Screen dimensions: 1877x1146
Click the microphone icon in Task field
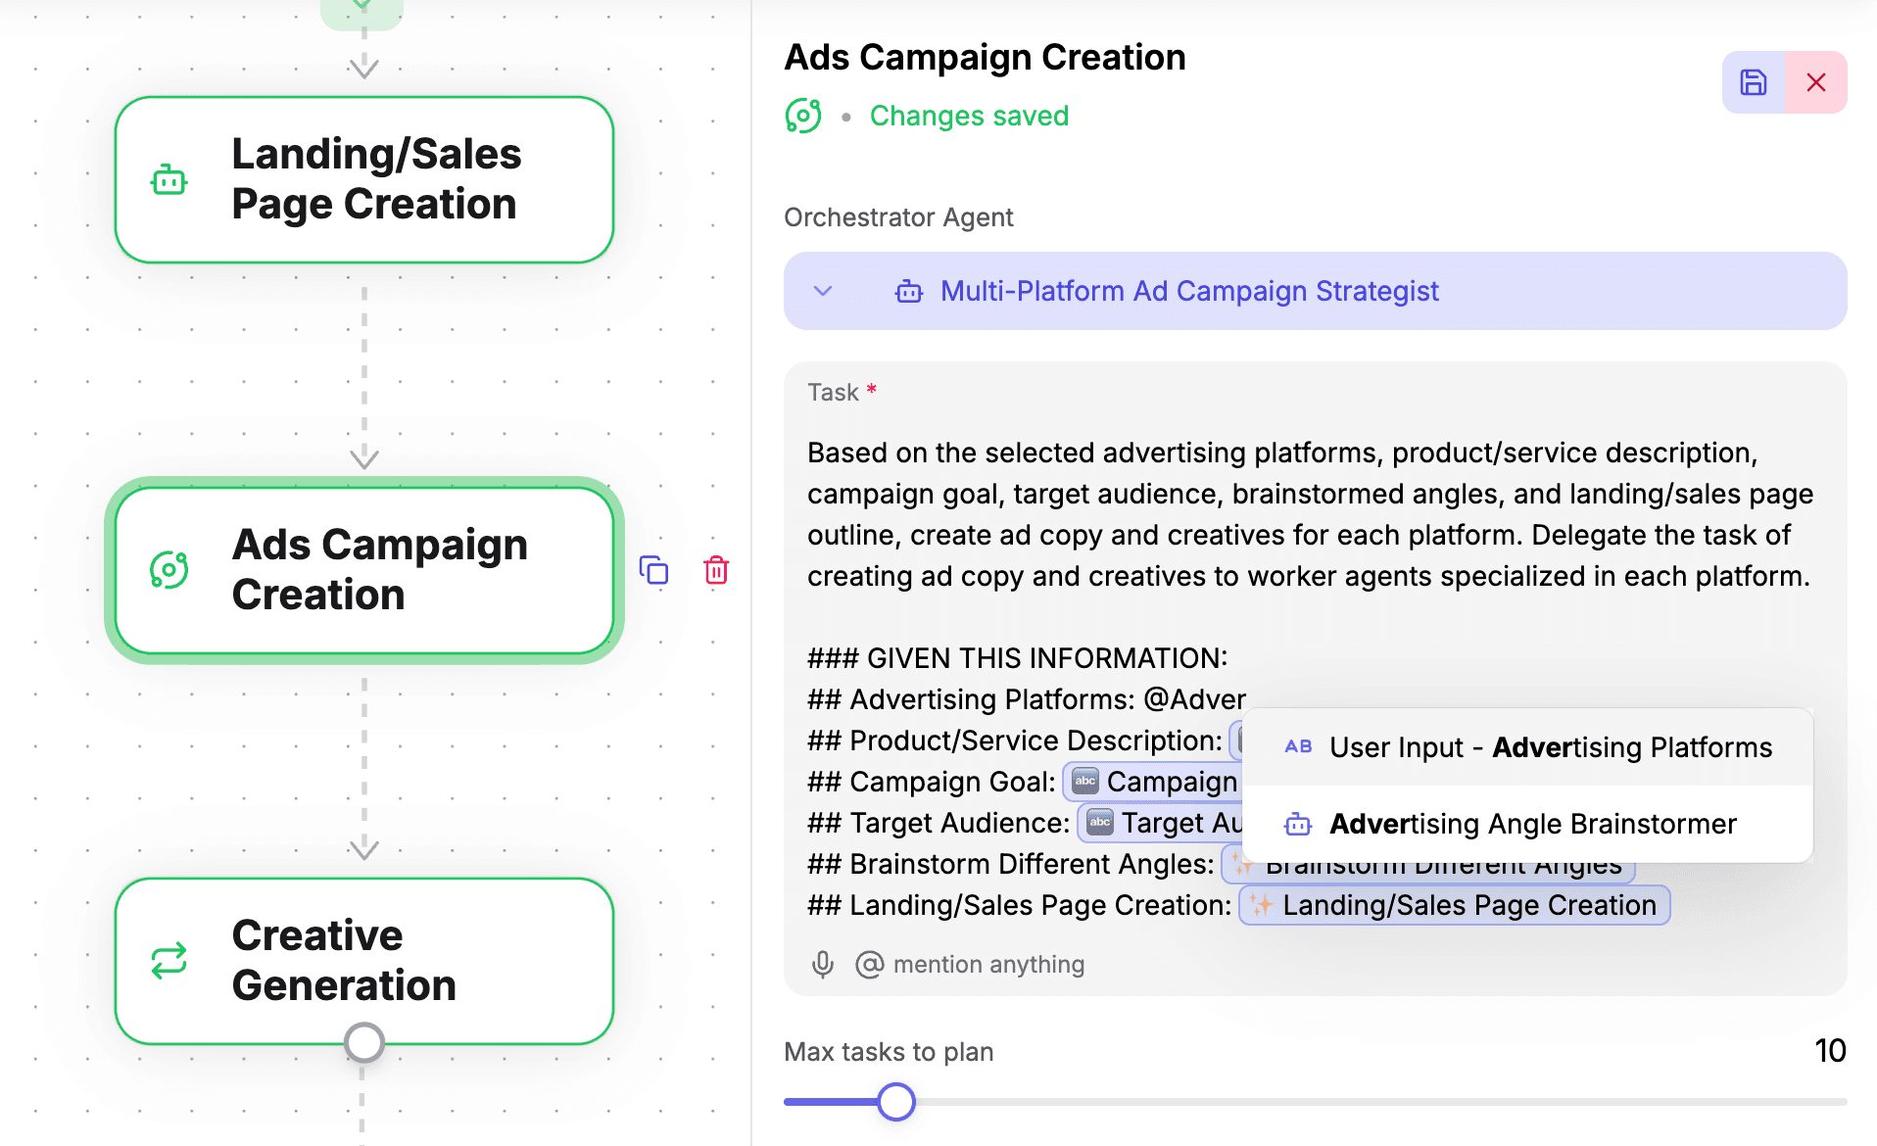823,965
